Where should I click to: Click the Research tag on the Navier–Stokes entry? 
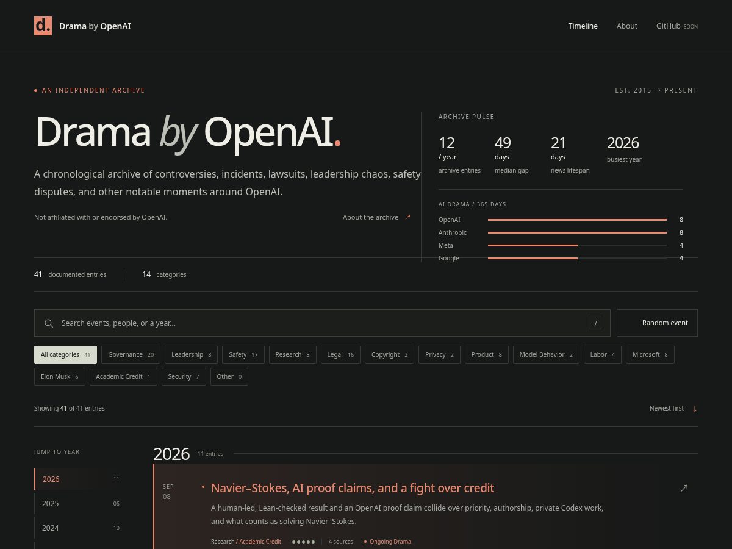tap(223, 542)
